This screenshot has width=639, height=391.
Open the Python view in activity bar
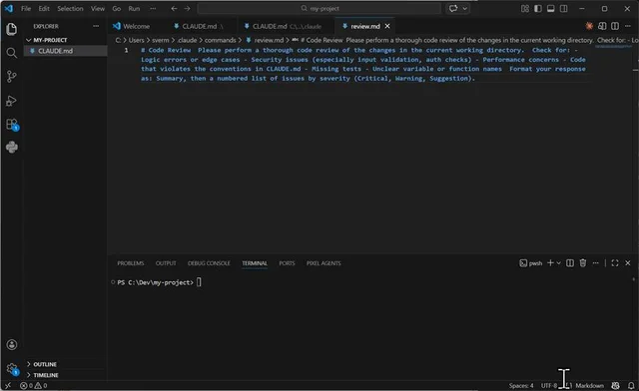(11, 147)
